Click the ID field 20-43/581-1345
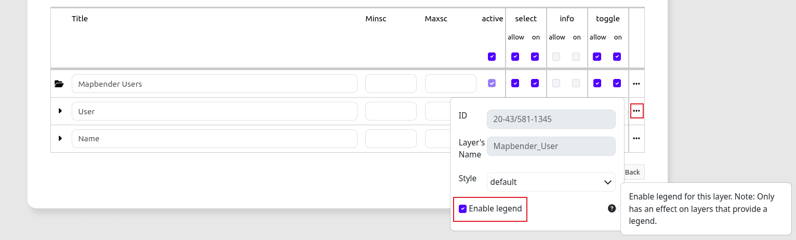 click(x=551, y=119)
